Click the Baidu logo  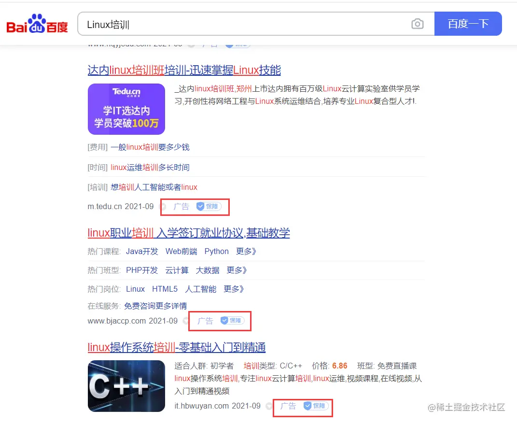tap(37, 24)
